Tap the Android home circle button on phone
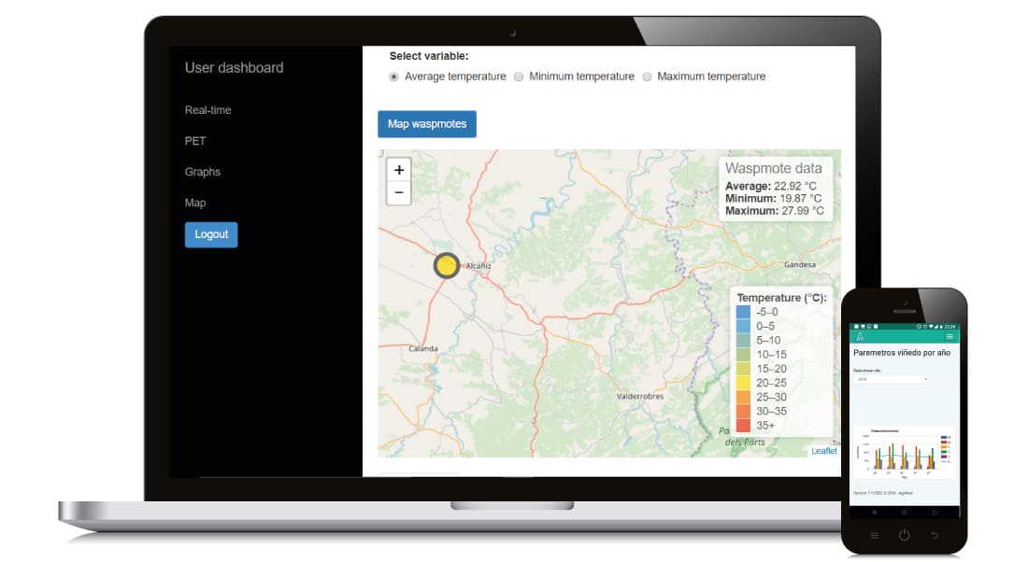 pos(904,513)
